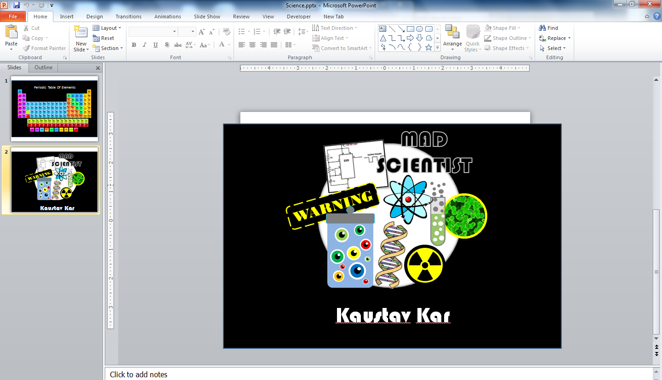Toggle text Shadow formatting
Image resolution: width=662 pixels, height=380 pixels.
[x=166, y=45]
